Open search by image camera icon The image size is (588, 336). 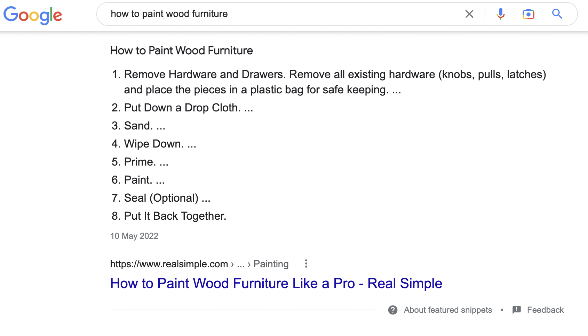click(528, 14)
